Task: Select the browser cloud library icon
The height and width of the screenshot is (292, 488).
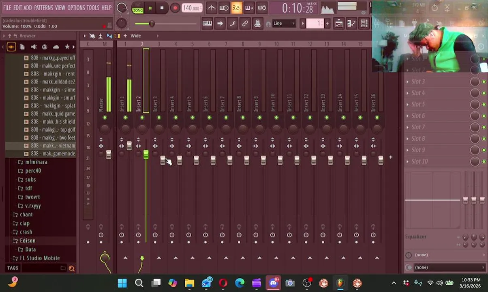Action: tap(56, 47)
